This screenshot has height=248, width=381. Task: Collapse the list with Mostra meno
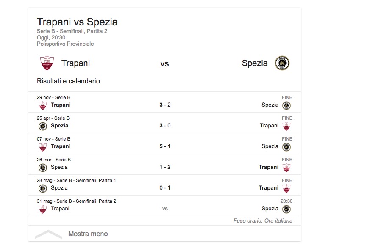(x=88, y=234)
